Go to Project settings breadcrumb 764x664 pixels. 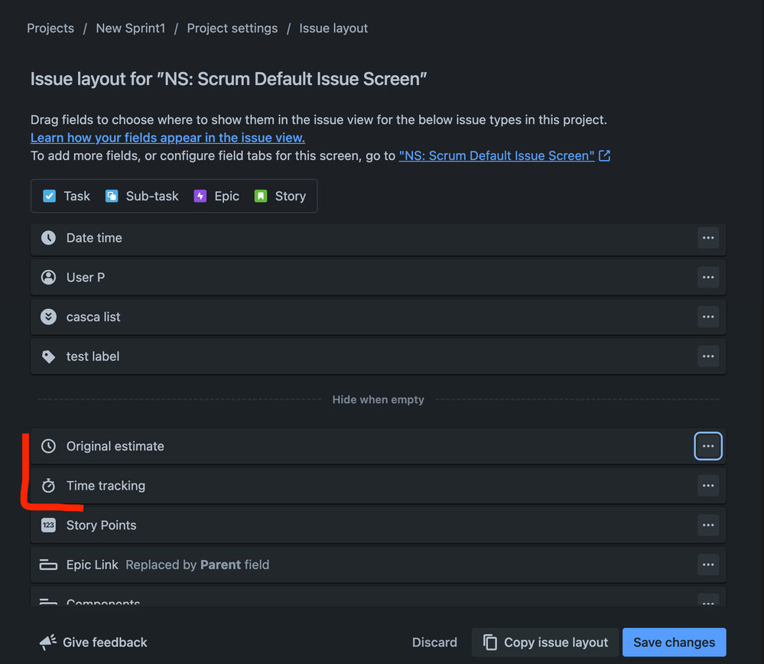232,28
